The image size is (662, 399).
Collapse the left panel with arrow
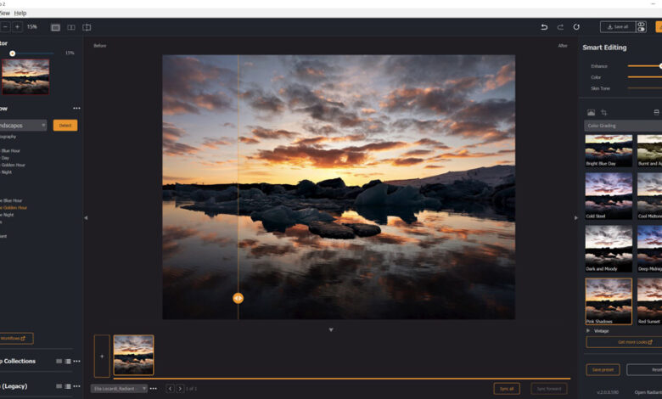pyautogui.click(x=86, y=218)
